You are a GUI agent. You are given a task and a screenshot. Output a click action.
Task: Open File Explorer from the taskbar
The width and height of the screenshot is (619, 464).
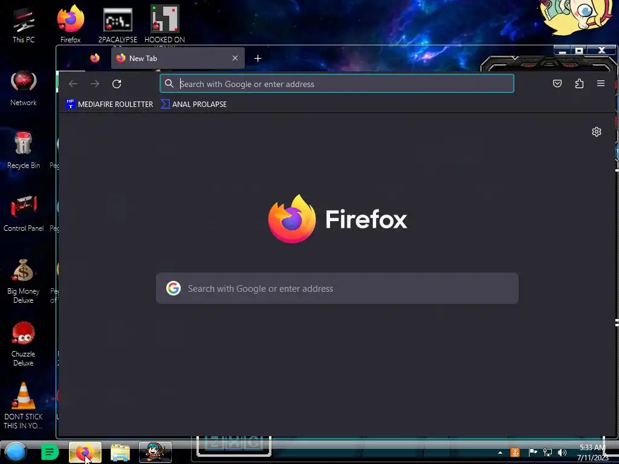click(x=120, y=453)
